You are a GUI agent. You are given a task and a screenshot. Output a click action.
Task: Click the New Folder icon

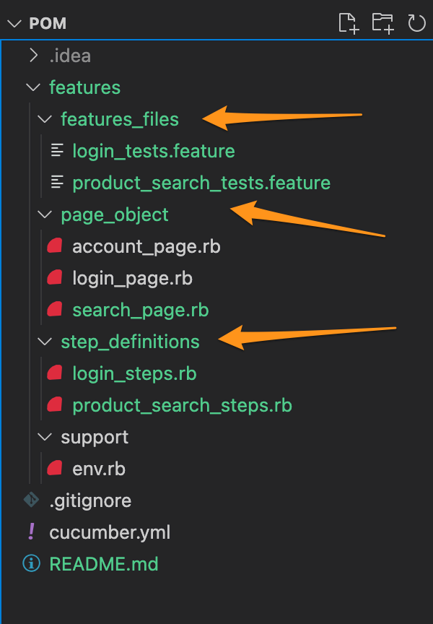(x=382, y=24)
